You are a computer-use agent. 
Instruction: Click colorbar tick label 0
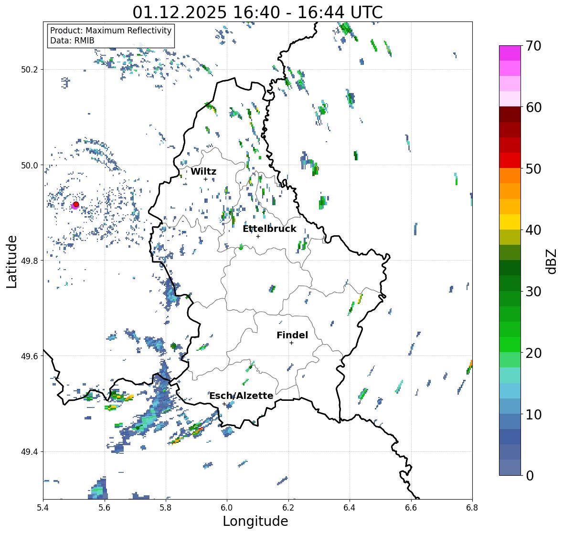coord(530,476)
